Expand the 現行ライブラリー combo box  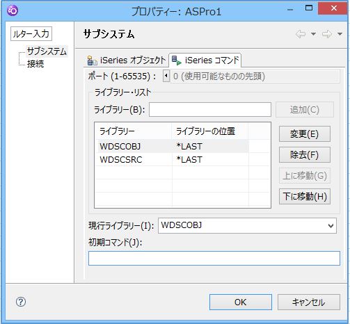331,225
